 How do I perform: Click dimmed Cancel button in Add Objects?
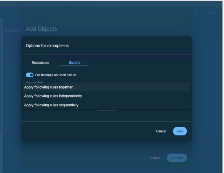(x=155, y=158)
